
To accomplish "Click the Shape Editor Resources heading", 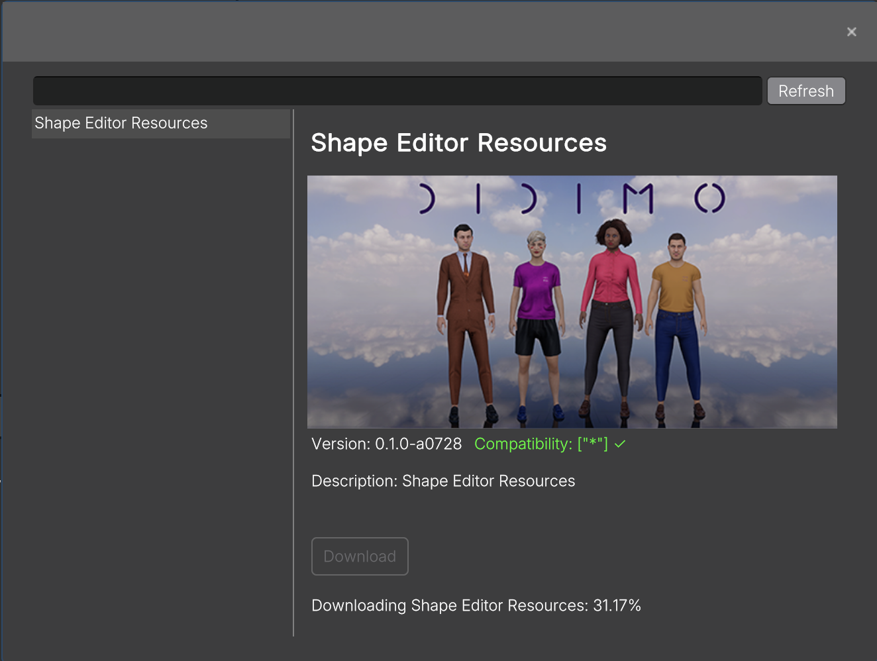I will [458, 143].
